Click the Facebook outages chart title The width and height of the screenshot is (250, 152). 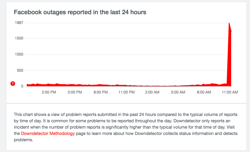pyautogui.click(x=80, y=12)
